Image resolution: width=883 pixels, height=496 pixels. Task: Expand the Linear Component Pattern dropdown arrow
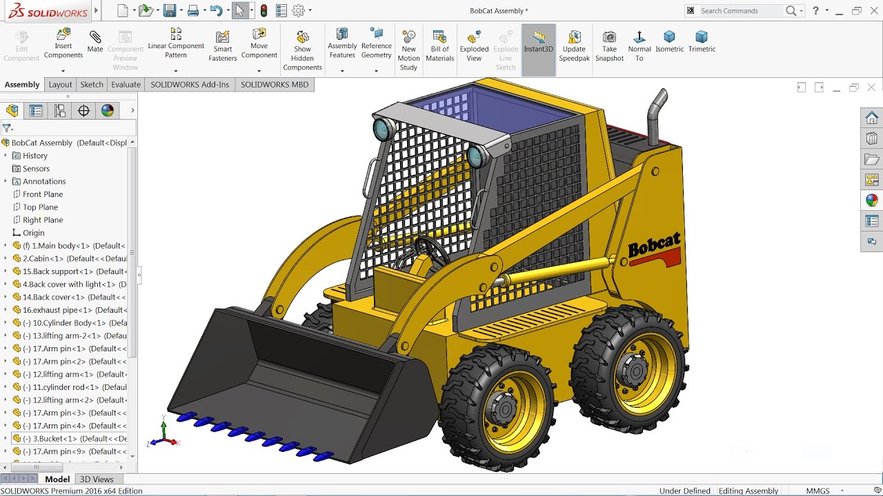(176, 71)
